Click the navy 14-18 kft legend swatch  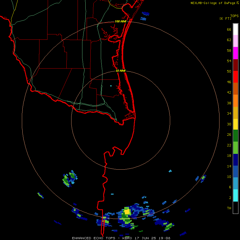click(x=235, y=160)
